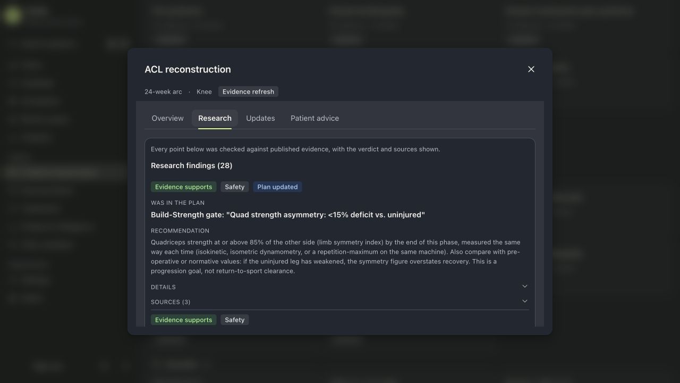Click the Safety tag beside Plan updated
This screenshot has width=680, height=383.
tap(234, 187)
